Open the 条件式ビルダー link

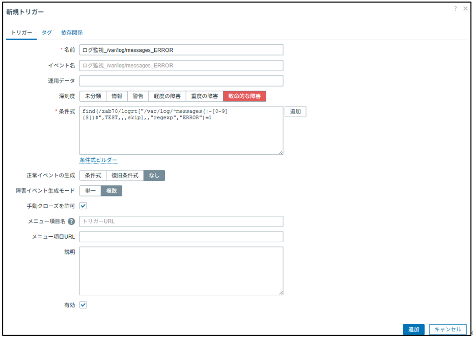98,160
